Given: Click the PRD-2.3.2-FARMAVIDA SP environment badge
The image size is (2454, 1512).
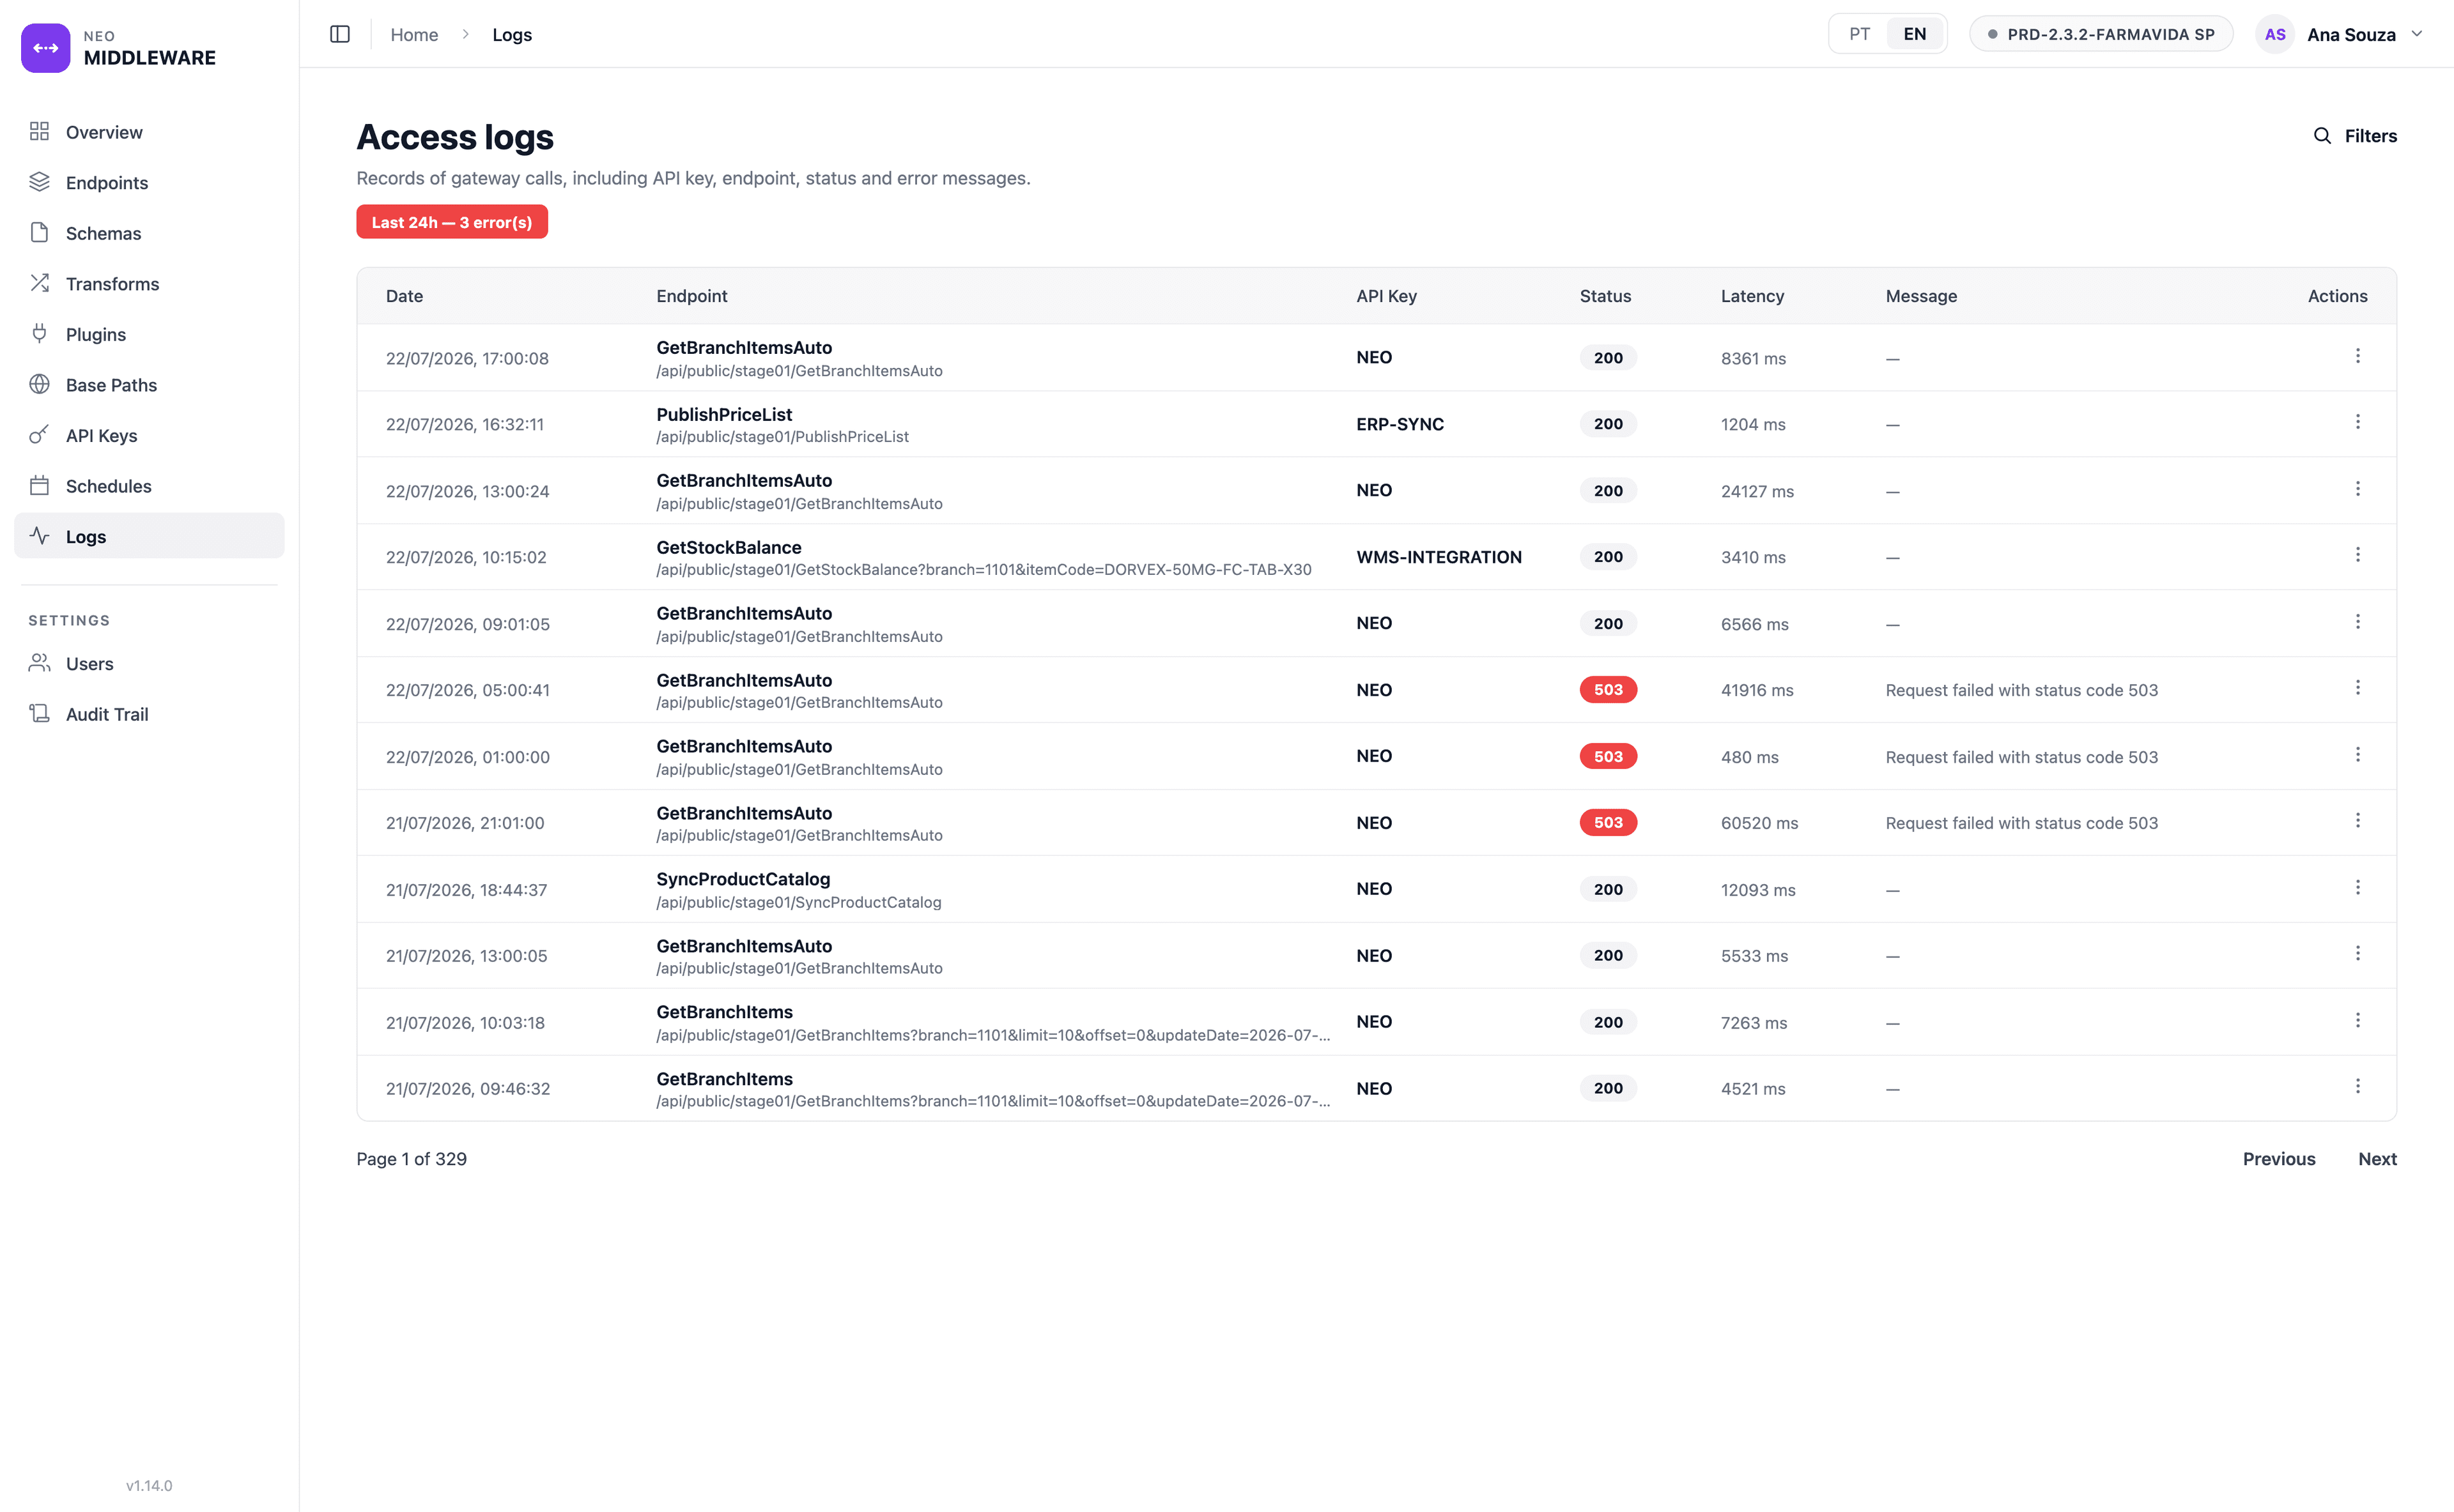Looking at the screenshot, I should click(2101, 34).
